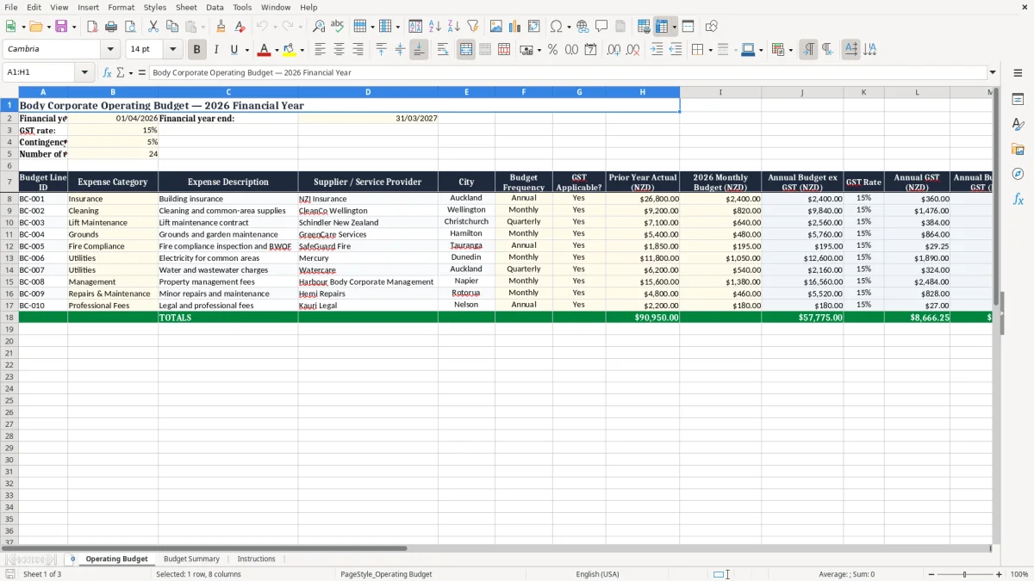Delete a decimal place
1034x581 pixels.
point(632,50)
